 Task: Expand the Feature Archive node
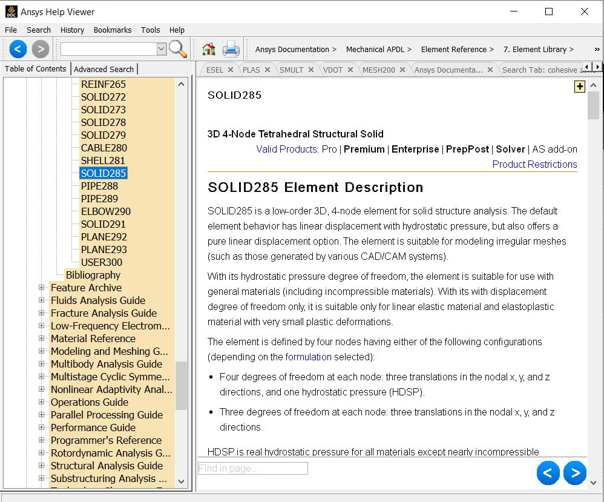pos(41,288)
